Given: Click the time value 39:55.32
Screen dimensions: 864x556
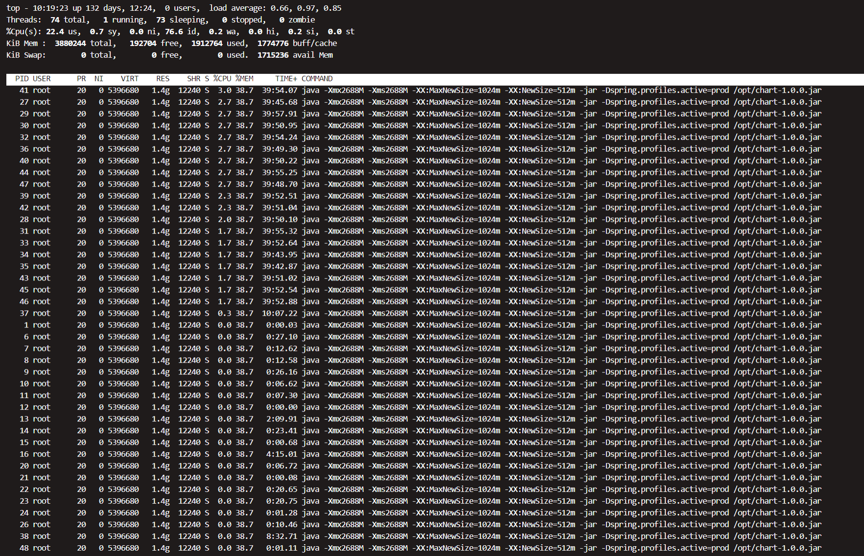Looking at the screenshot, I should [x=280, y=232].
